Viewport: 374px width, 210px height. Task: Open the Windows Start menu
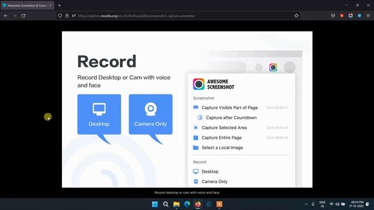pyautogui.click(x=155, y=204)
